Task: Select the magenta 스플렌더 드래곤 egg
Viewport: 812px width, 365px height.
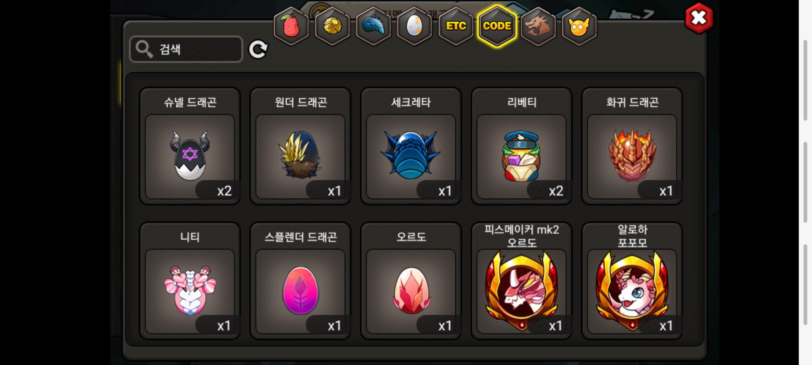Action: coord(300,281)
